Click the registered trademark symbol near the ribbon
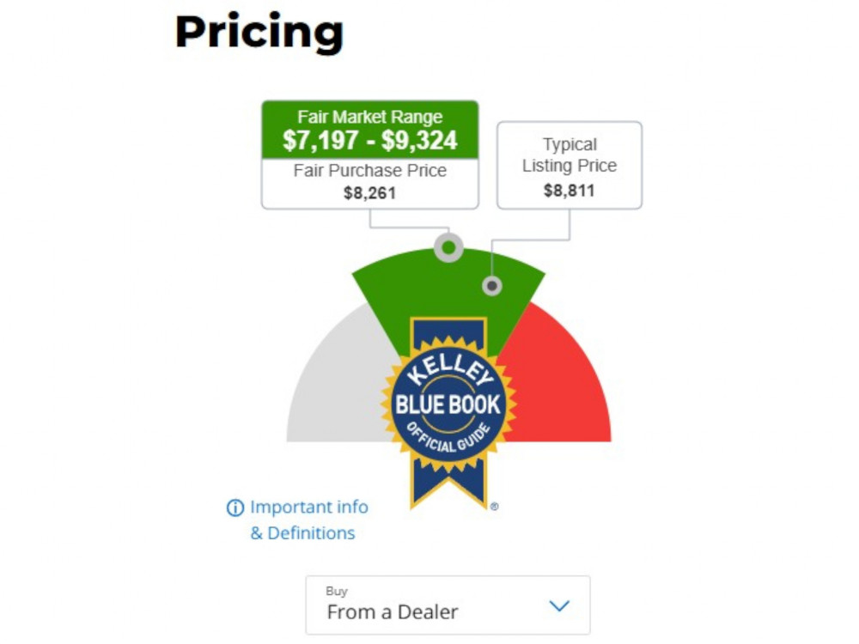This screenshot has height=644, width=859. [494, 507]
